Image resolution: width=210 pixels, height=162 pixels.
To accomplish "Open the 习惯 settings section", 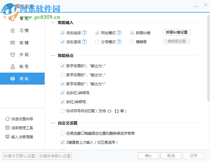I will (x=22, y=31).
